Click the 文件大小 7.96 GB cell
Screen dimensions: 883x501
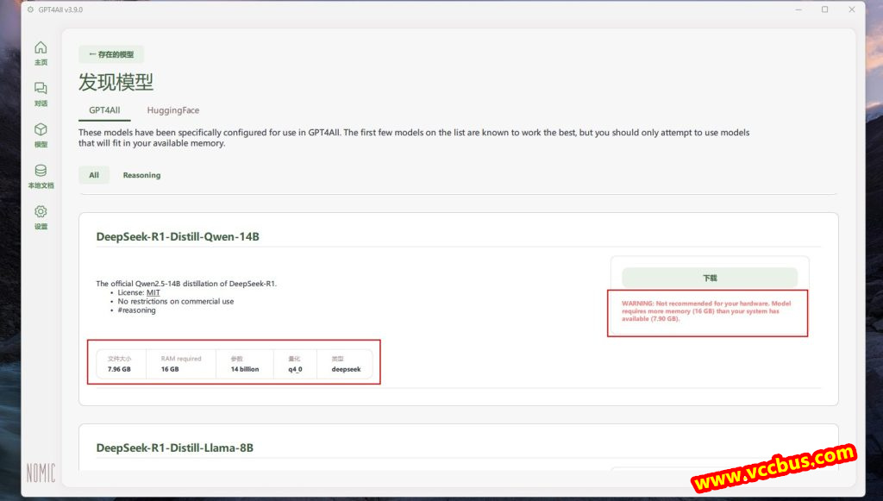point(119,364)
